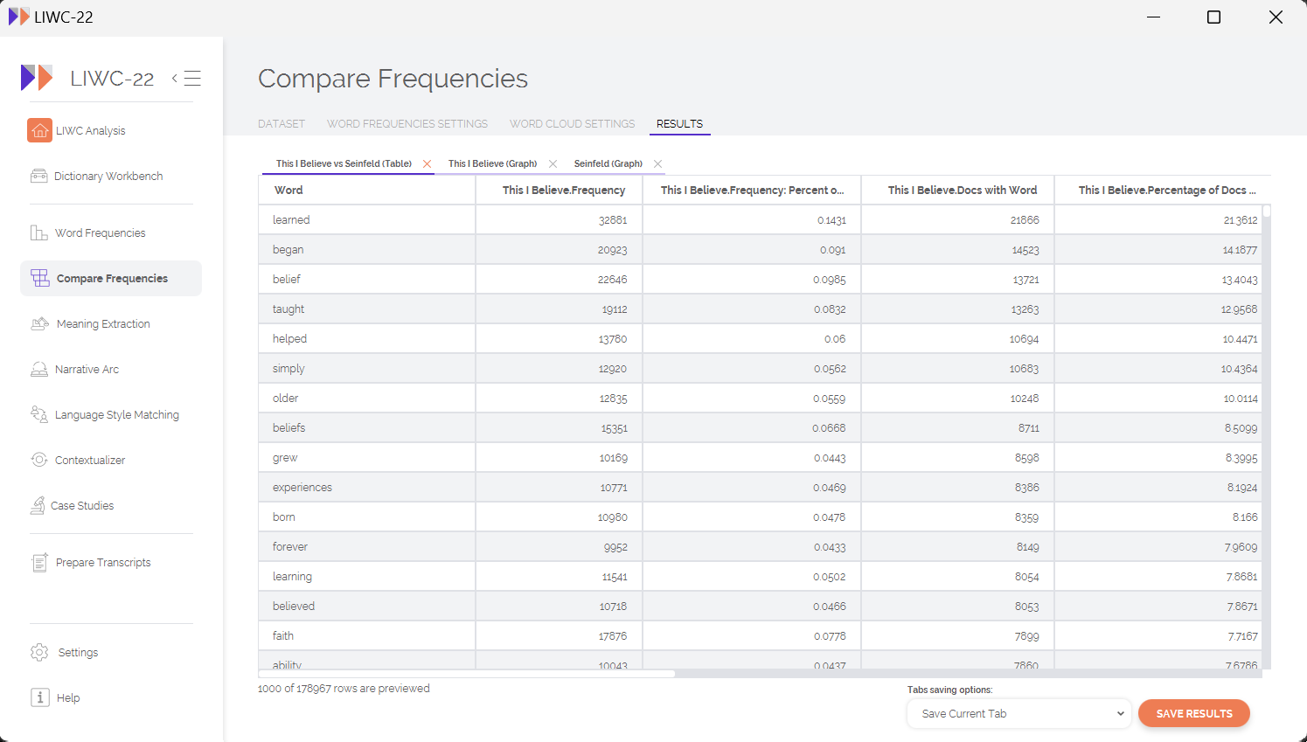
Task: Open WORD FREQUENCIES SETTINGS tab
Action: 407,124
